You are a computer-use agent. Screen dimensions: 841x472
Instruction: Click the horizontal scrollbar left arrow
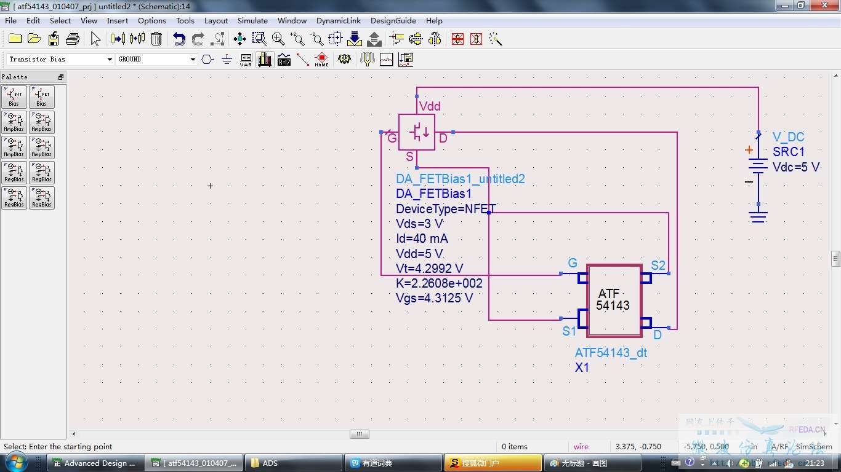73,434
